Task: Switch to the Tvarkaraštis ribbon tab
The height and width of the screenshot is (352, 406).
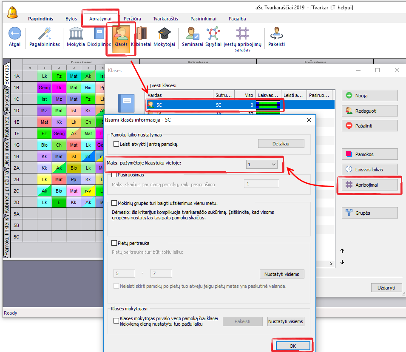Action: [x=166, y=19]
